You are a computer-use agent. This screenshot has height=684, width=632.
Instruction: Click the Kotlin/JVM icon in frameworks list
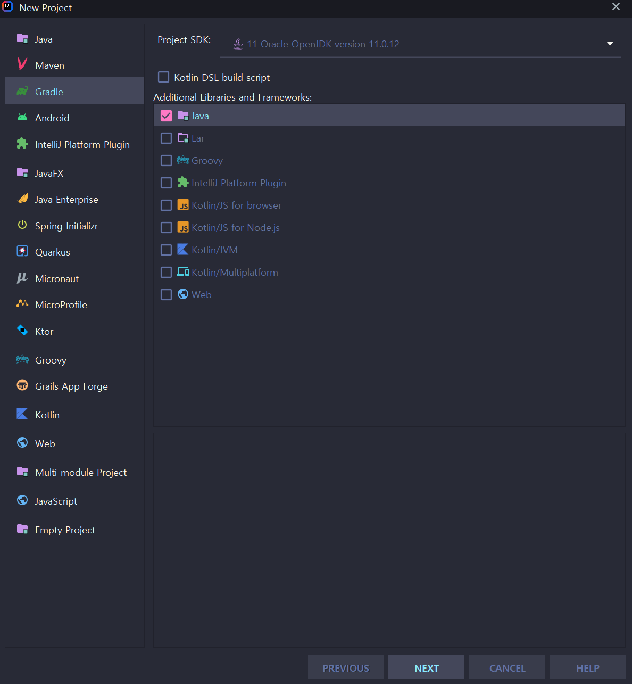(183, 249)
